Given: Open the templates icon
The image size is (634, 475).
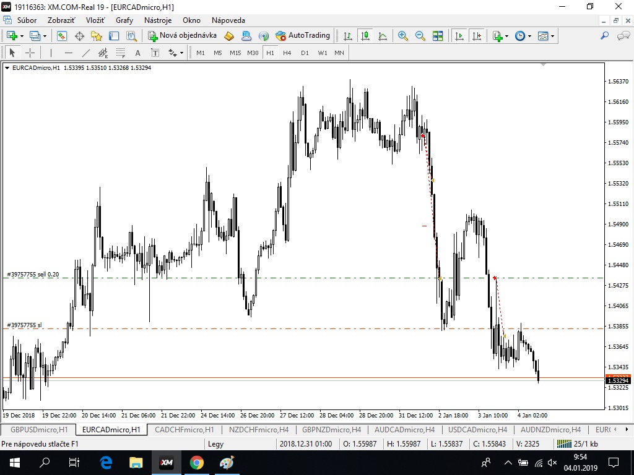Looking at the screenshot, I should click(542, 36).
